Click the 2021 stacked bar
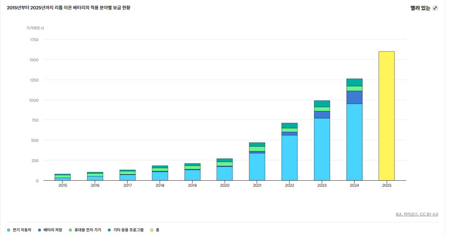This screenshot has width=458, height=246. click(257, 161)
